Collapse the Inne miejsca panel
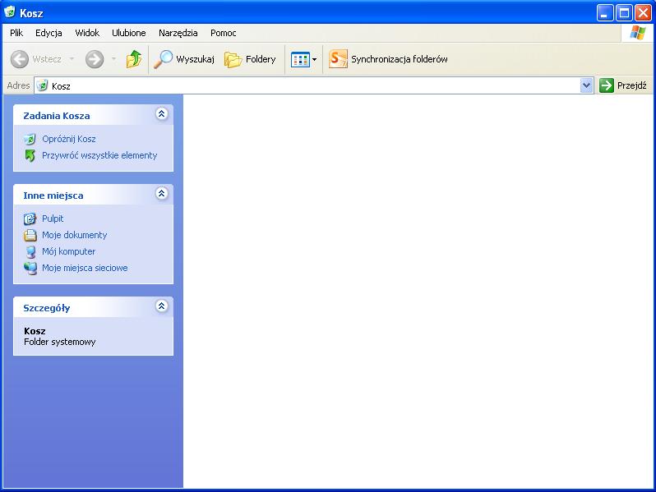 tap(161, 195)
